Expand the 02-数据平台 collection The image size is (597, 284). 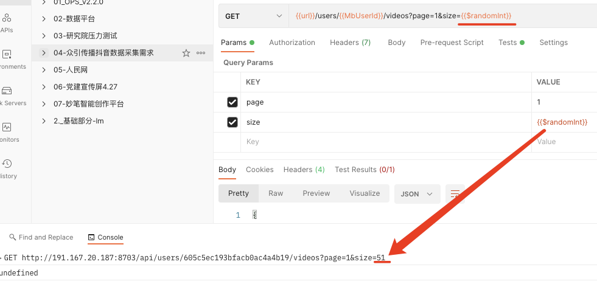tap(44, 19)
